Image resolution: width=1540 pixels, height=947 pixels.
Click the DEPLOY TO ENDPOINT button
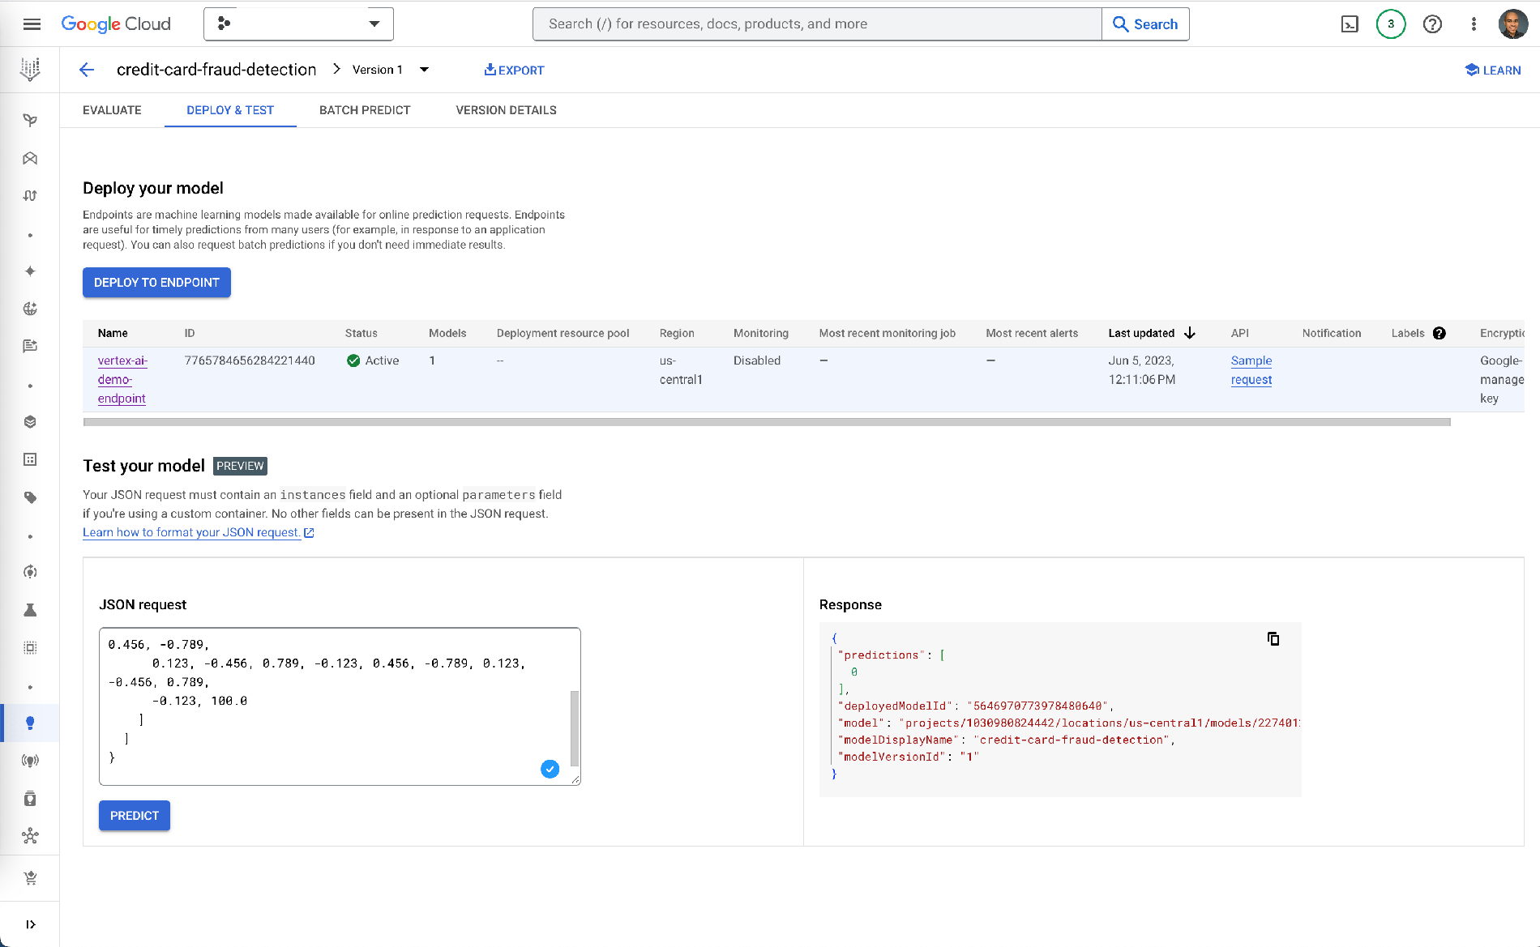coord(156,282)
